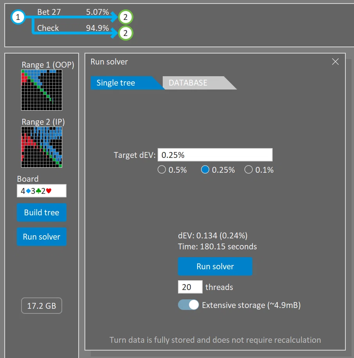
Task: Click the 17.2 GB memory indicator
Action: 41,306
